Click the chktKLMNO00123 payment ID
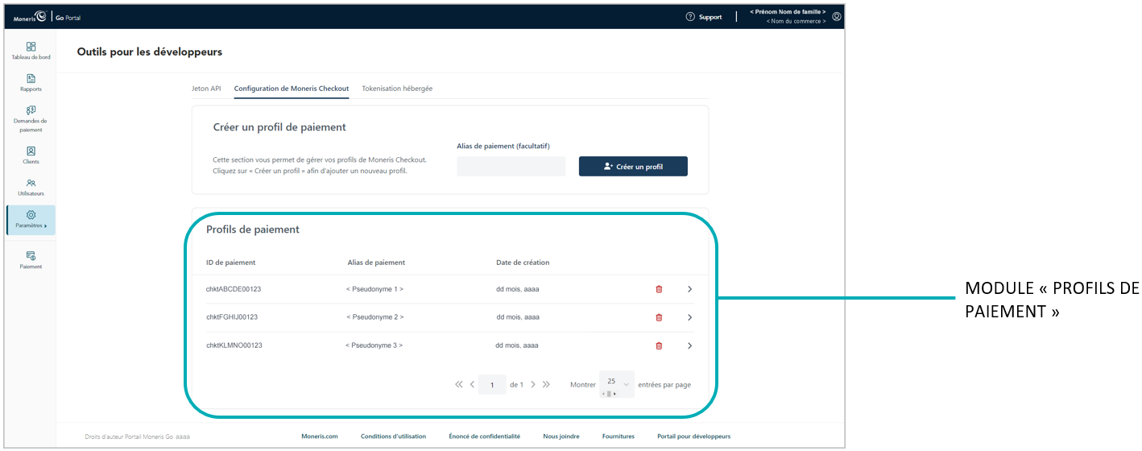Image resolution: width=1142 pixels, height=451 pixels. (x=234, y=345)
